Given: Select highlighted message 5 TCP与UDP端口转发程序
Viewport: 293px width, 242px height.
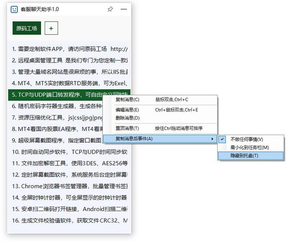Looking at the screenshot, I should pos(55,95).
